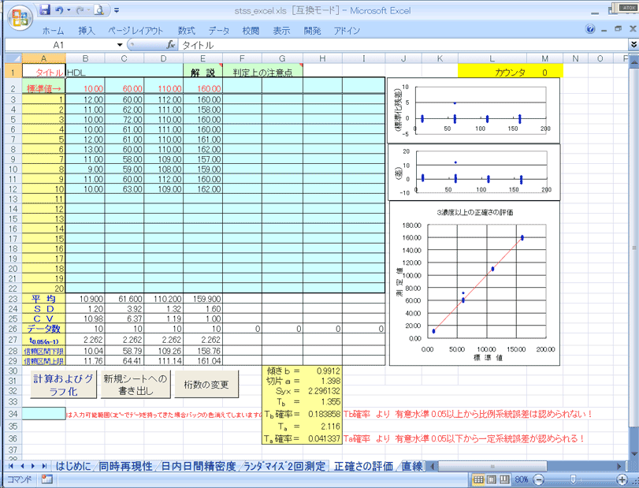The image size is (639, 488).
Task: Open the 挿入 ribbon tab
Action: 86,31
